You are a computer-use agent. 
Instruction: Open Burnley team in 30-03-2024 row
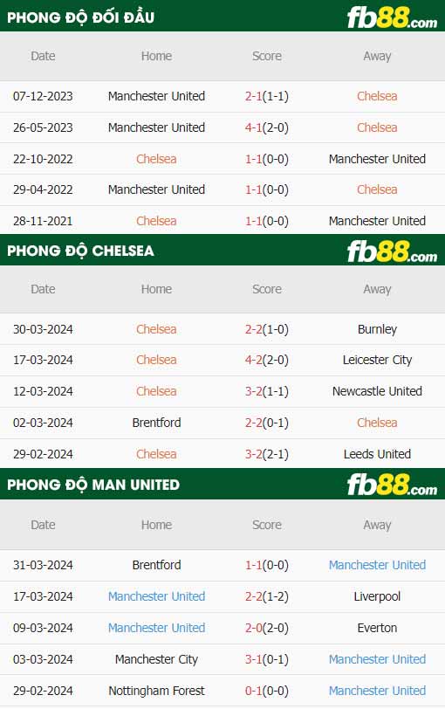[x=377, y=329]
